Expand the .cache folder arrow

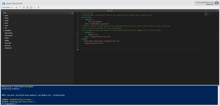point(3,21)
